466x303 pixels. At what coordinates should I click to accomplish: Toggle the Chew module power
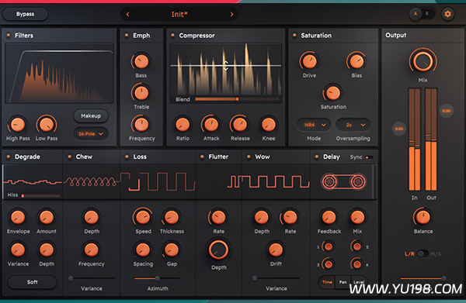click(x=70, y=157)
